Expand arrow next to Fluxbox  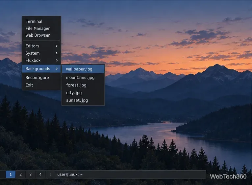click(x=57, y=60)
